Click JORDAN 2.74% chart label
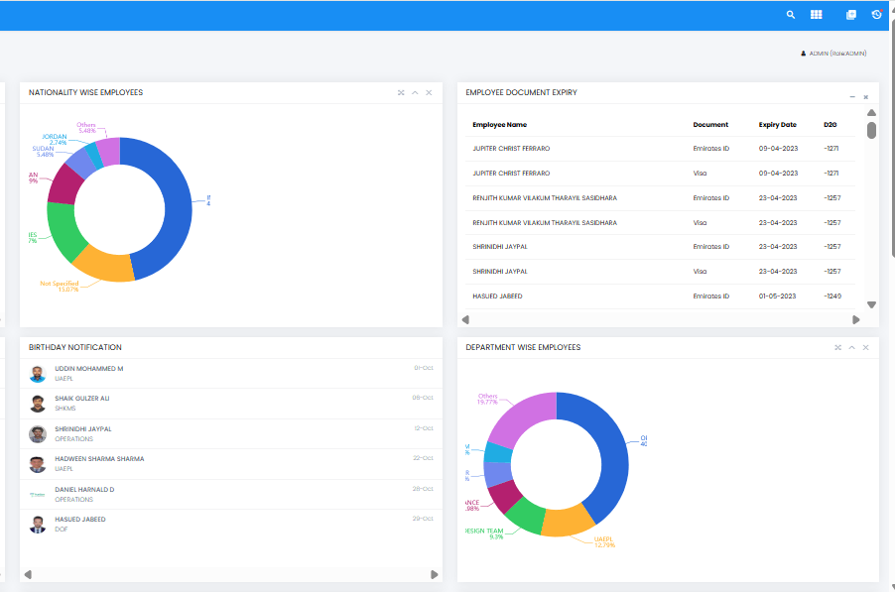Image resolution: width=895 pixels, height=592 pixels. pos(55,139)
